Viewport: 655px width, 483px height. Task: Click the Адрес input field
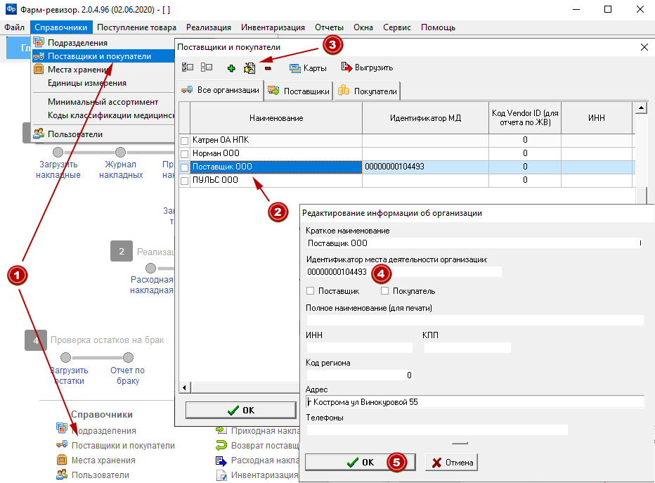(475, 402)
